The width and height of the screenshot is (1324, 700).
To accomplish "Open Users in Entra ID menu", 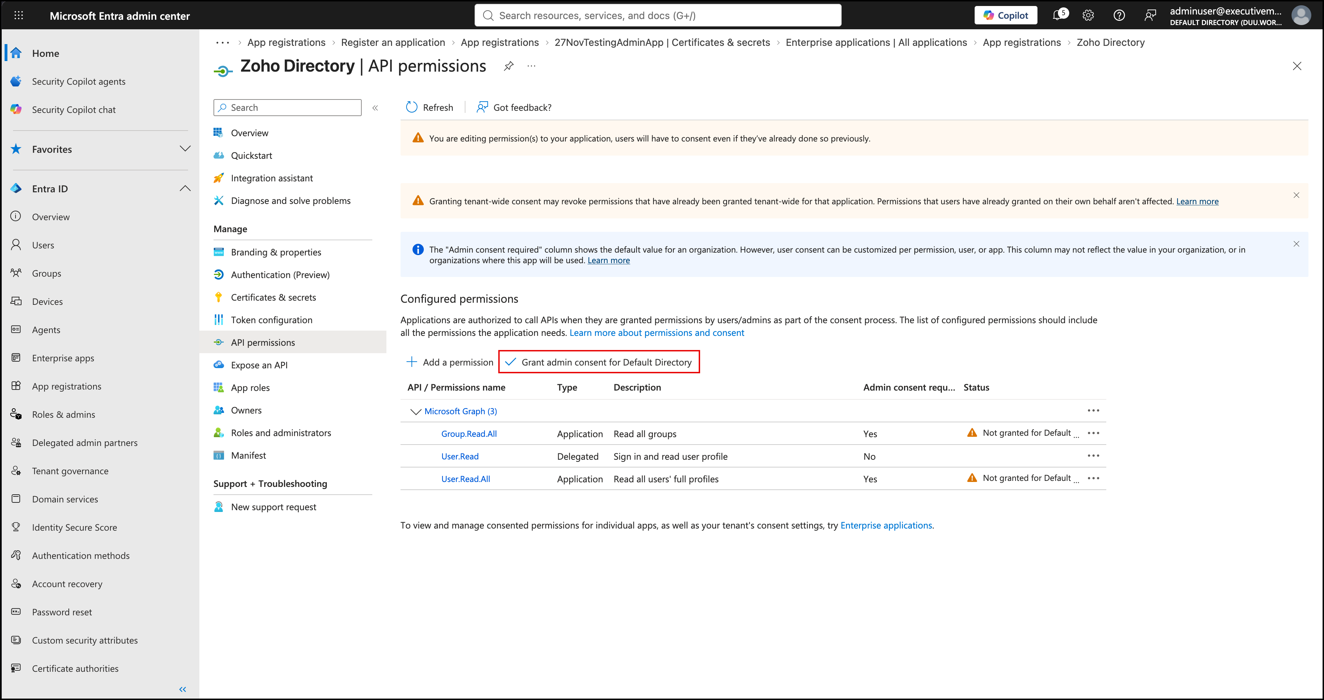I will 43,246.
